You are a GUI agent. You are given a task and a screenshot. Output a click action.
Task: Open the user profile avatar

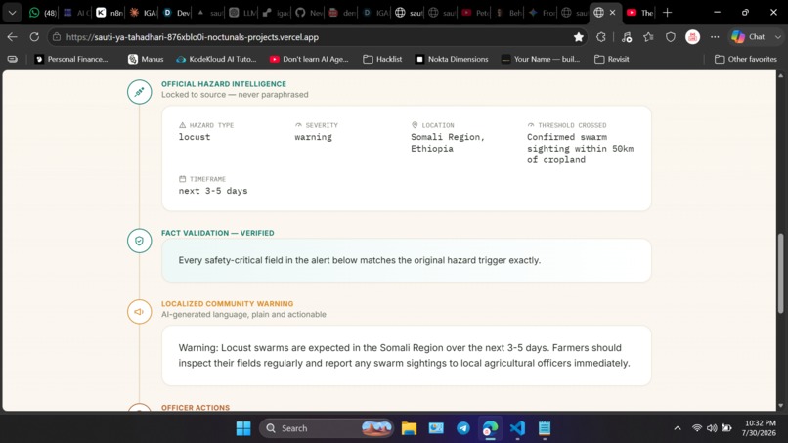692,37
